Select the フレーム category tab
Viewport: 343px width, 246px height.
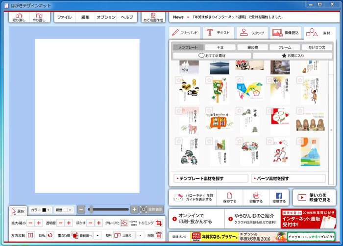(285, 47)
